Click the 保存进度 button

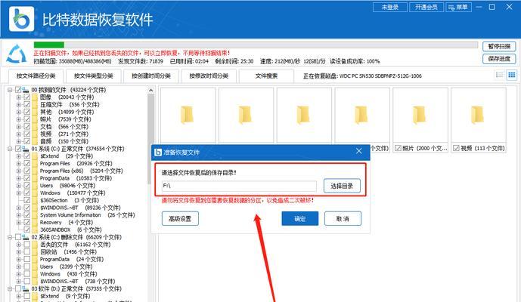(499, 59)
